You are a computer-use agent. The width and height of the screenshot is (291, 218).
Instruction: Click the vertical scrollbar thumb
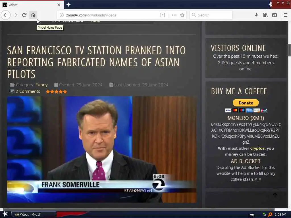pos(289,50)
